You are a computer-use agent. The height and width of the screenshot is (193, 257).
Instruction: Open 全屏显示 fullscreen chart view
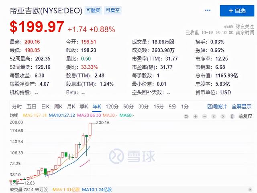pyautogui.click(x=241, y=107)
